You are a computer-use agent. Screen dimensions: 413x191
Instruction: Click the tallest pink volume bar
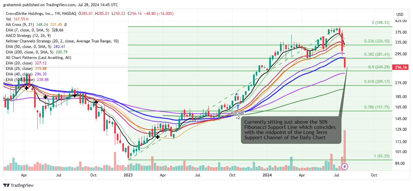(345, 151)
